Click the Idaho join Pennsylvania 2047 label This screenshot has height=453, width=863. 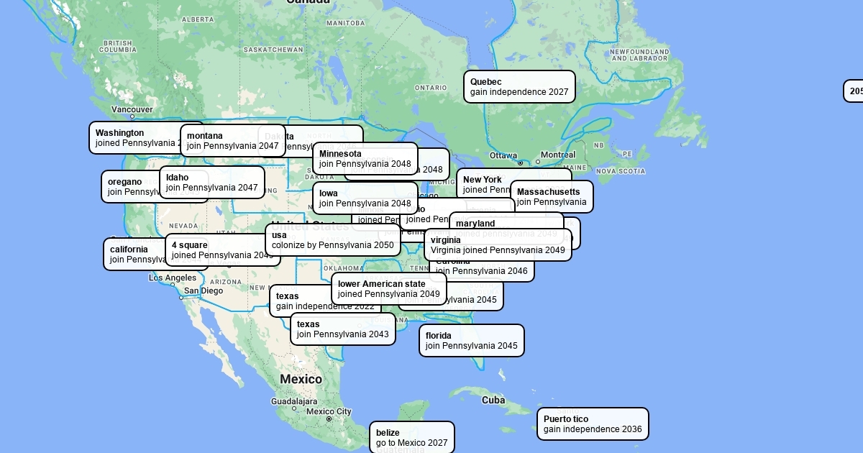pos(211,183)
